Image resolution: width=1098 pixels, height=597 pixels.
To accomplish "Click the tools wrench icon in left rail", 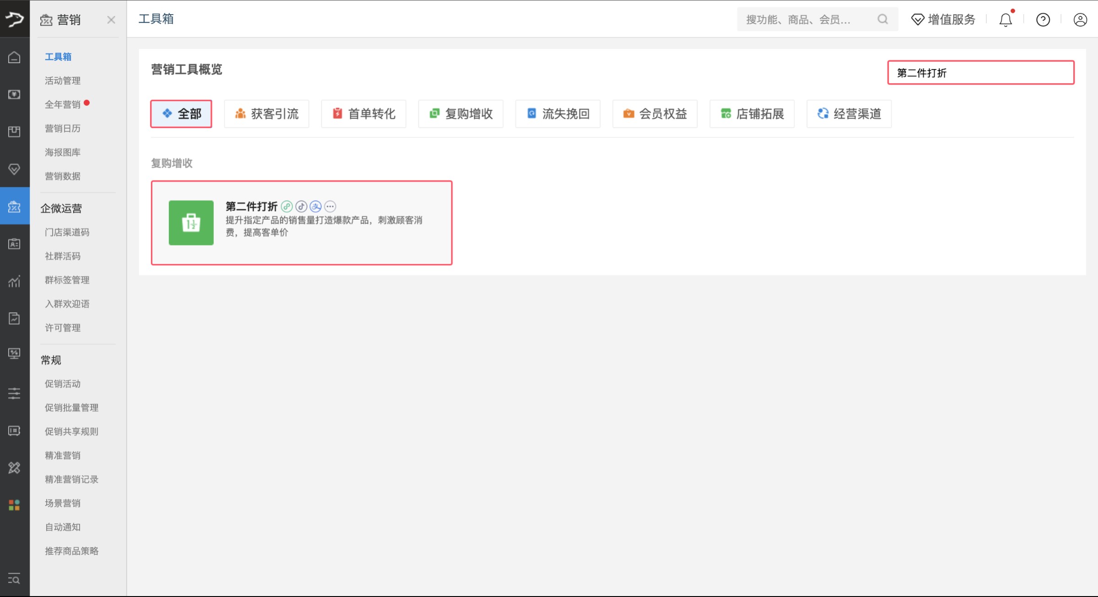I will [x=14, y=467].
